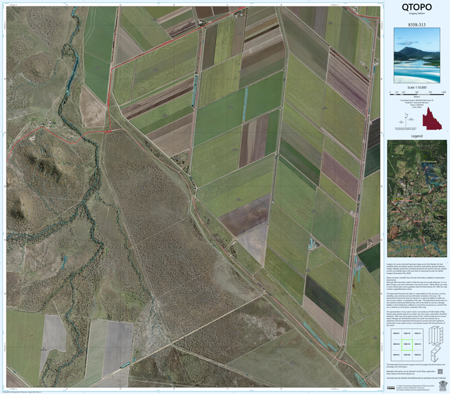The height and width of the screenshot is (394, 450).
Task: Click the Imagery Edition subtitle
Action: [x=417, y=14]
